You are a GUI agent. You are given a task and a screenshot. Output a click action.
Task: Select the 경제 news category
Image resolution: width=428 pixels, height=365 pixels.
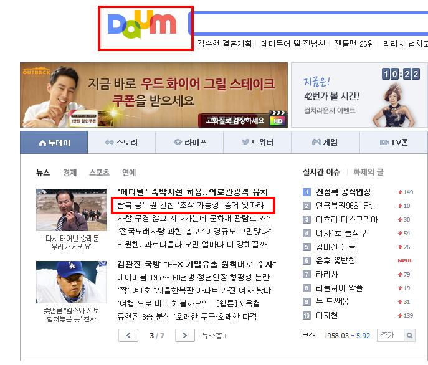[x=70, y=173]
